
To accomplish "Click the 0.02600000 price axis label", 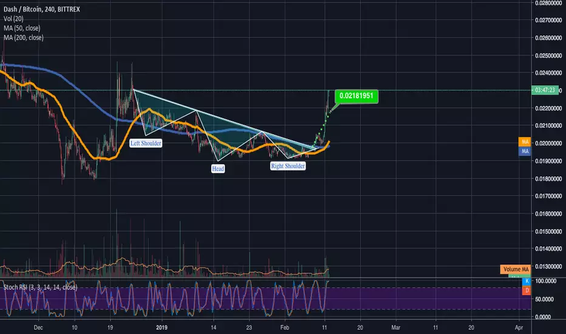I will pyautogui.click(x=548, y=38).
